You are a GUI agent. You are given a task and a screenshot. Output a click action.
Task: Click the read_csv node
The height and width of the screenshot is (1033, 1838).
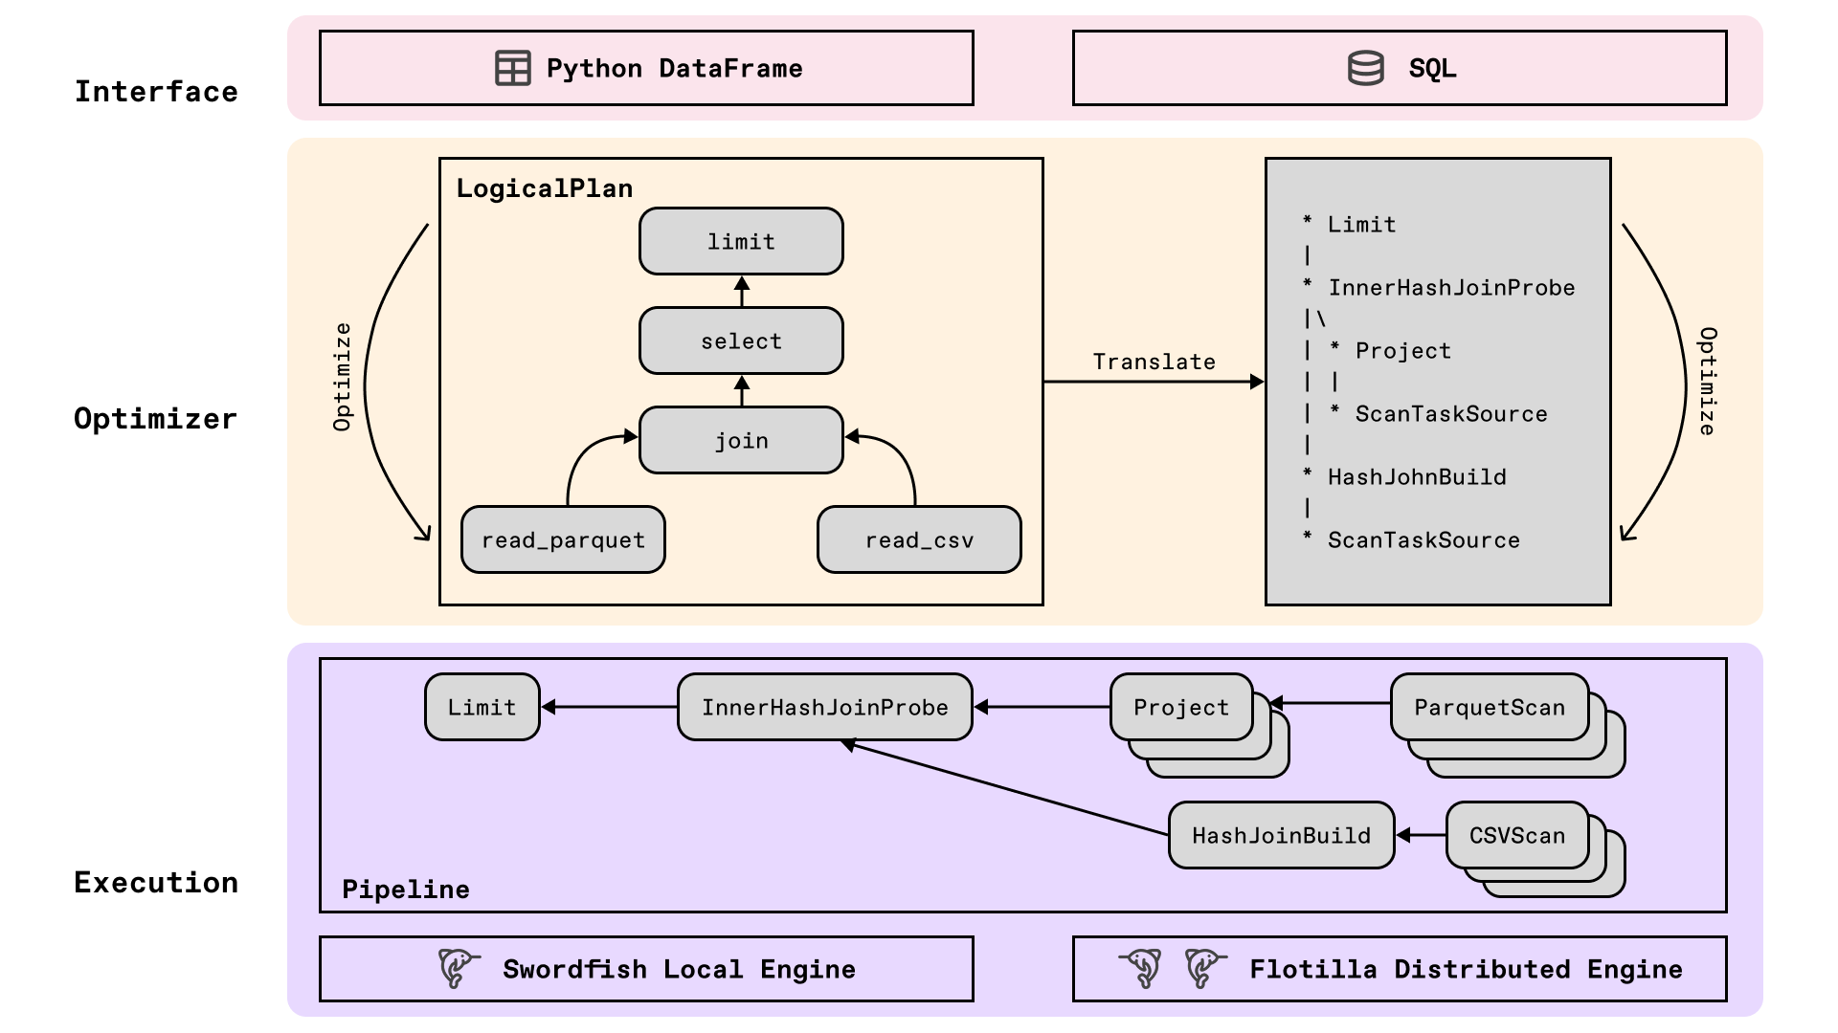point(919,539)
